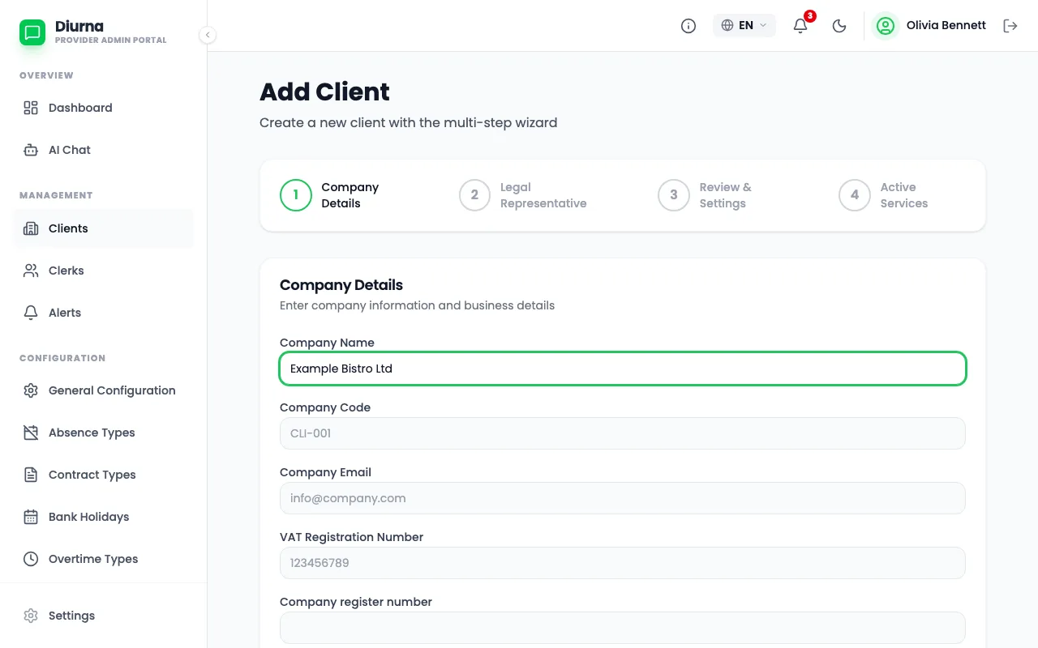This screenshot has width=1038, height=648.
Task: Select Clients in the sidebar
Action: 104,228
